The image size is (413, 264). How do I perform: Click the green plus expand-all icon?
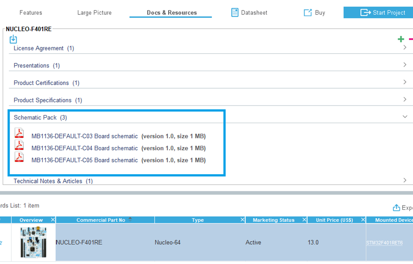point(401,39)
